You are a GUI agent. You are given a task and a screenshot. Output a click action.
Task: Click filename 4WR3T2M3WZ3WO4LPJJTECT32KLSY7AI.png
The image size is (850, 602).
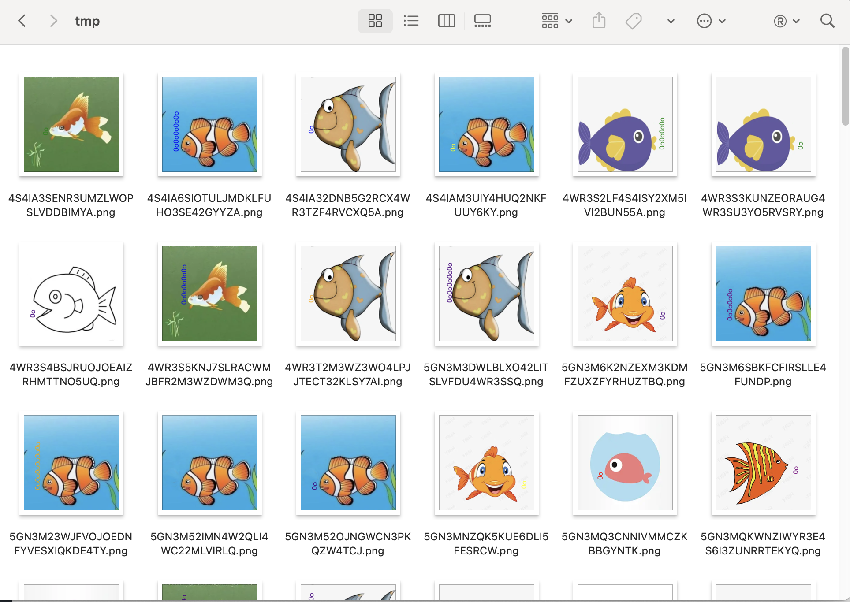click(348, 375)
